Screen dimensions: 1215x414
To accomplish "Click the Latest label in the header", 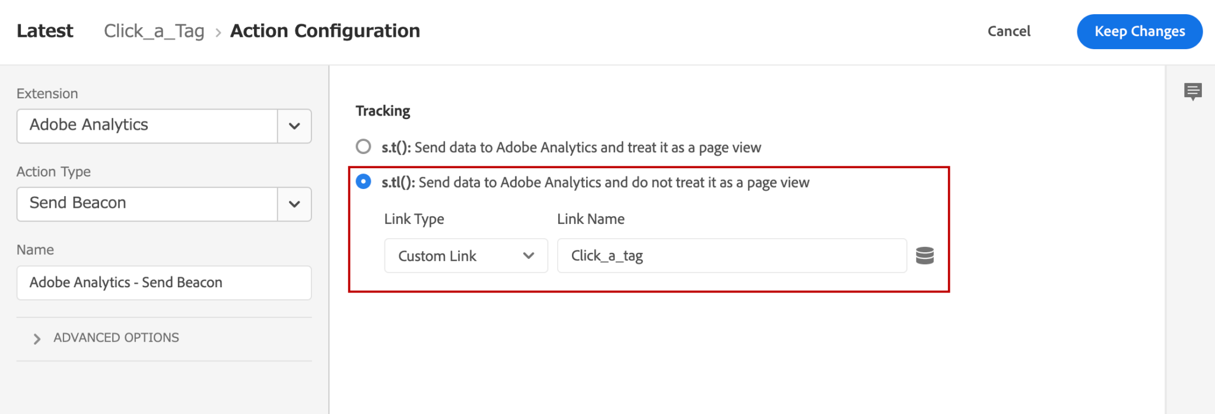I will coord(46,31).
